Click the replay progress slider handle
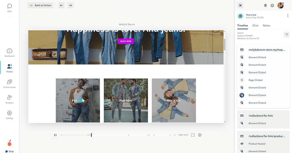 click(91, 135)
